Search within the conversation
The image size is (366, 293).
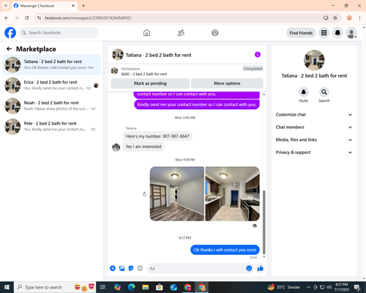click(324, 92)
